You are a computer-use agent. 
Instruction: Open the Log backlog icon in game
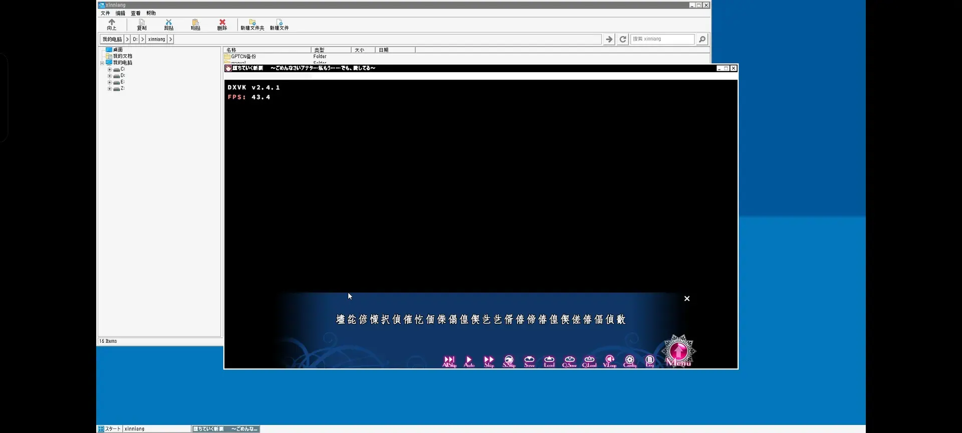650,361
